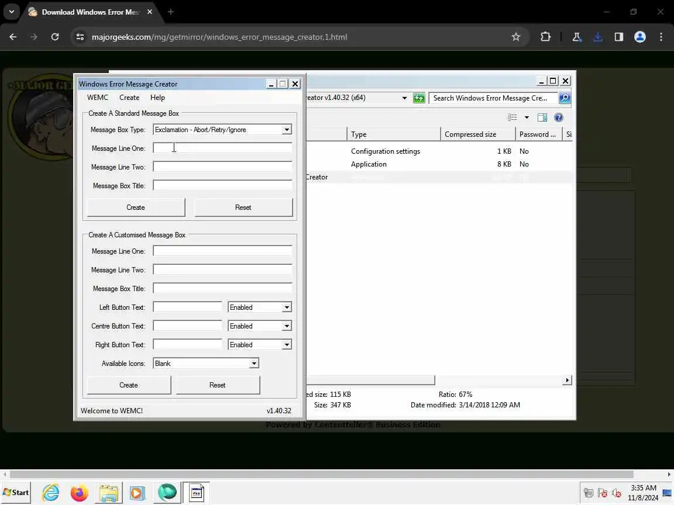The width and height of the screenshot is (674, 505).
Task: Reload the majorgeeks page
Action: point(55,37)
